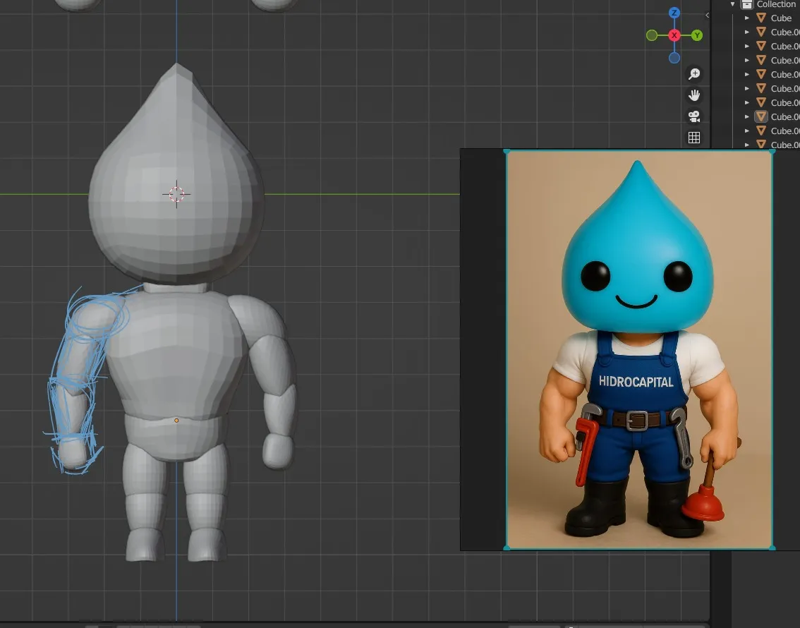Click the red X axis gizmo handle

[x=674, y=35]
